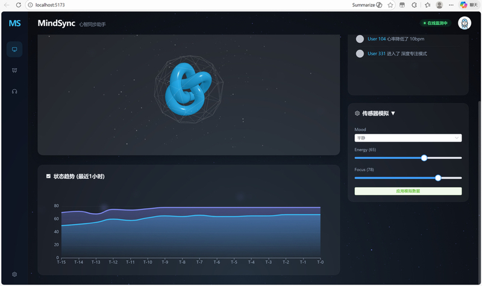Open the User 104 link
The height and width of the screenshot is (286, 482).
(377, 39)
